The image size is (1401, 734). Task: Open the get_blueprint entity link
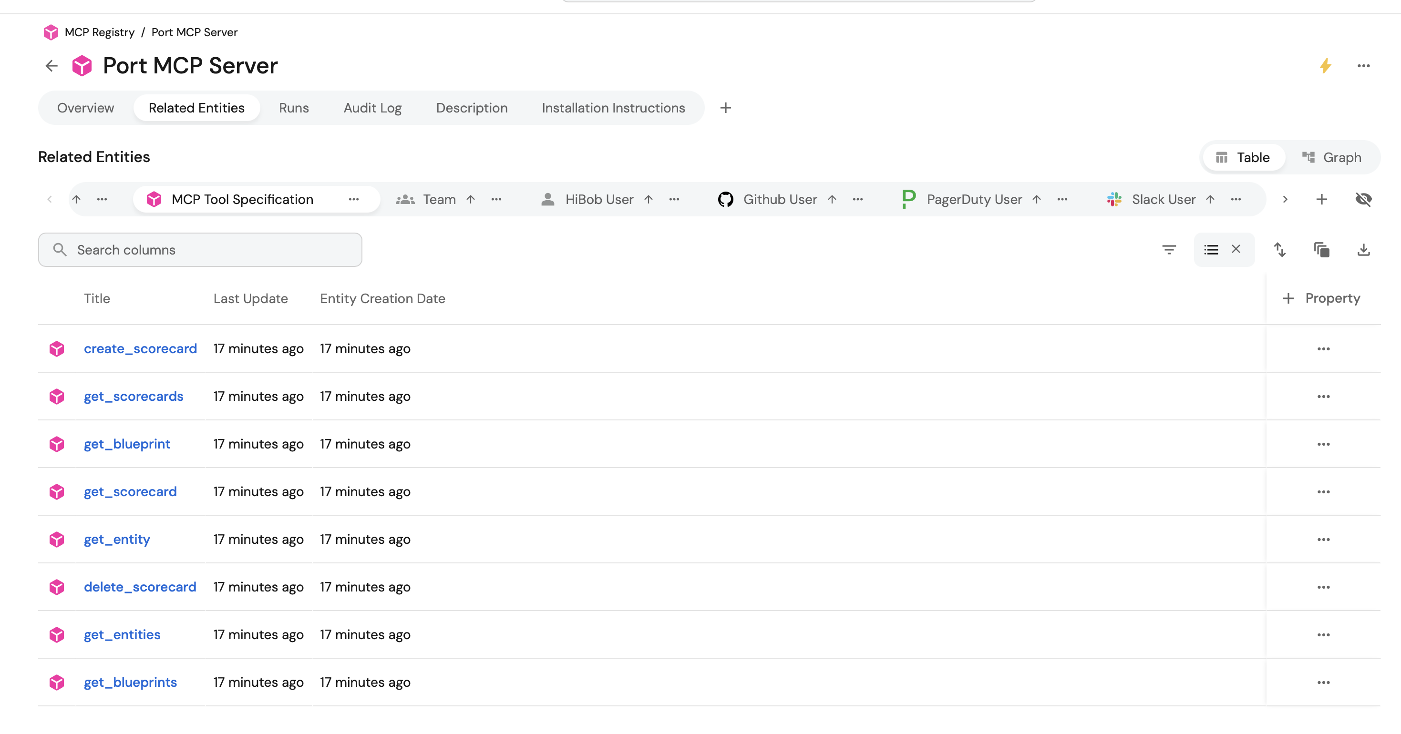click(x=127, y=444)
